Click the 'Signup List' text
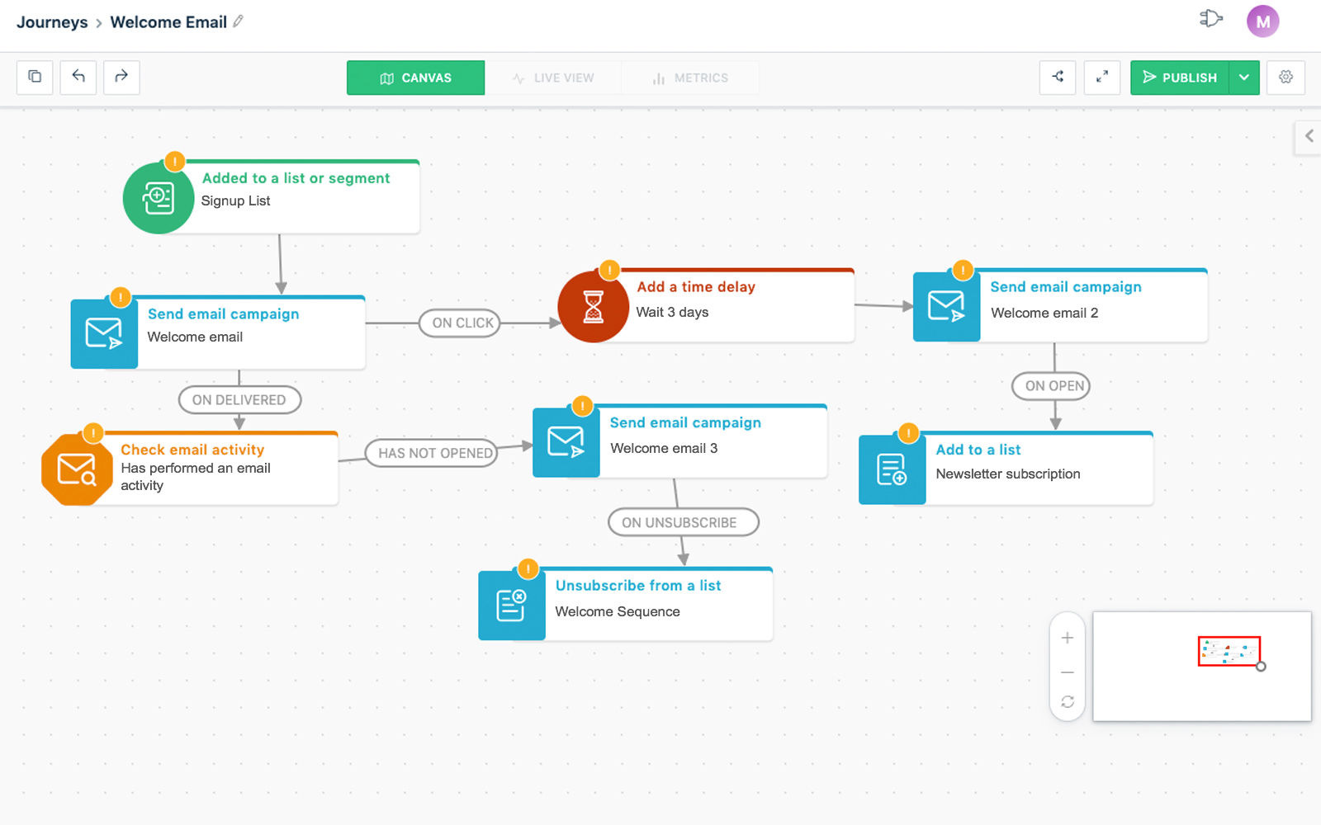Image resolution: width=1321 pixels, height=825 pixels. [x=235, y=200]
